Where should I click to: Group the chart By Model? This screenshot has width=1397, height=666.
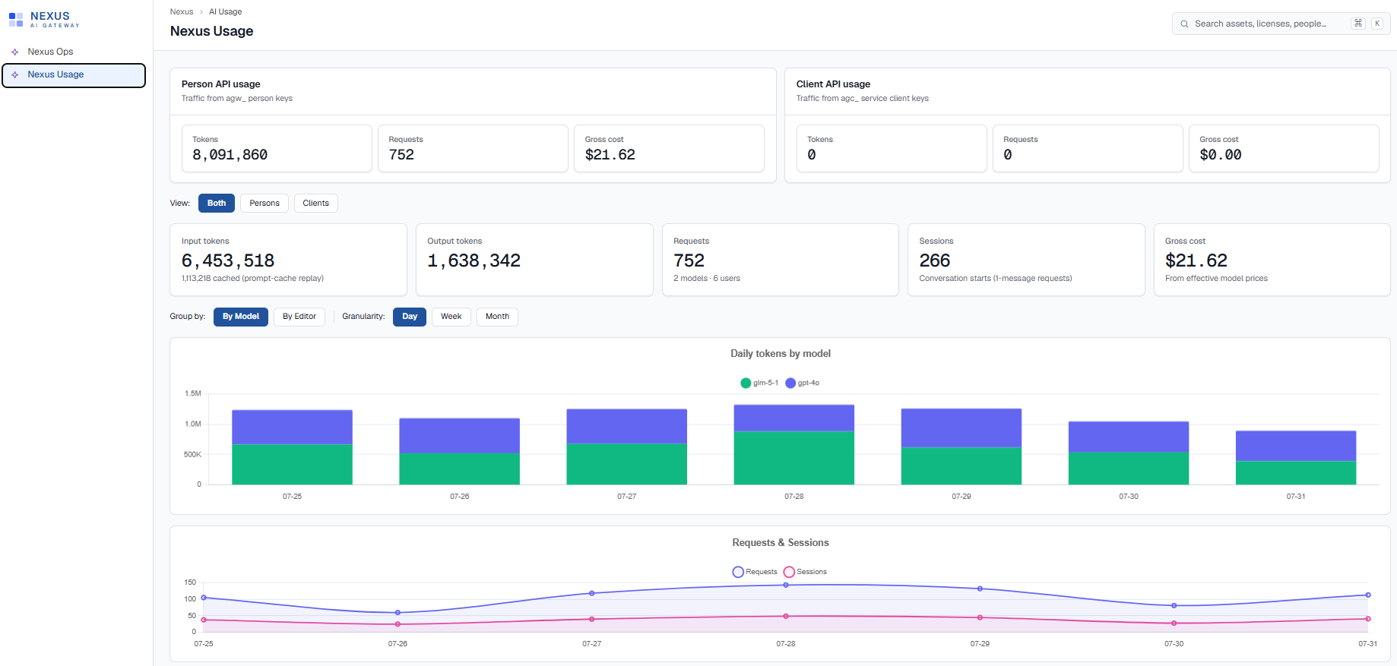point(241,317)
